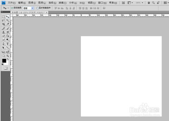Launch Bridge from application bar

tap(123, 3)
